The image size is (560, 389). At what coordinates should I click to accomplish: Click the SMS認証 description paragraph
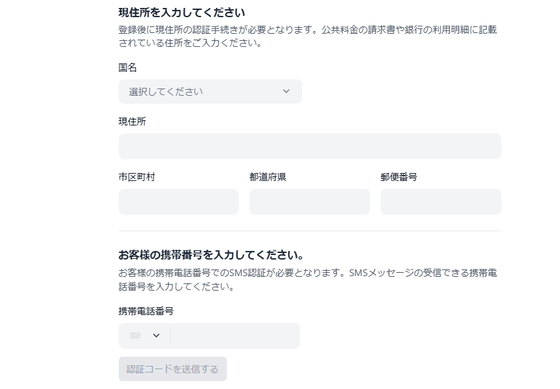[307, 280]
